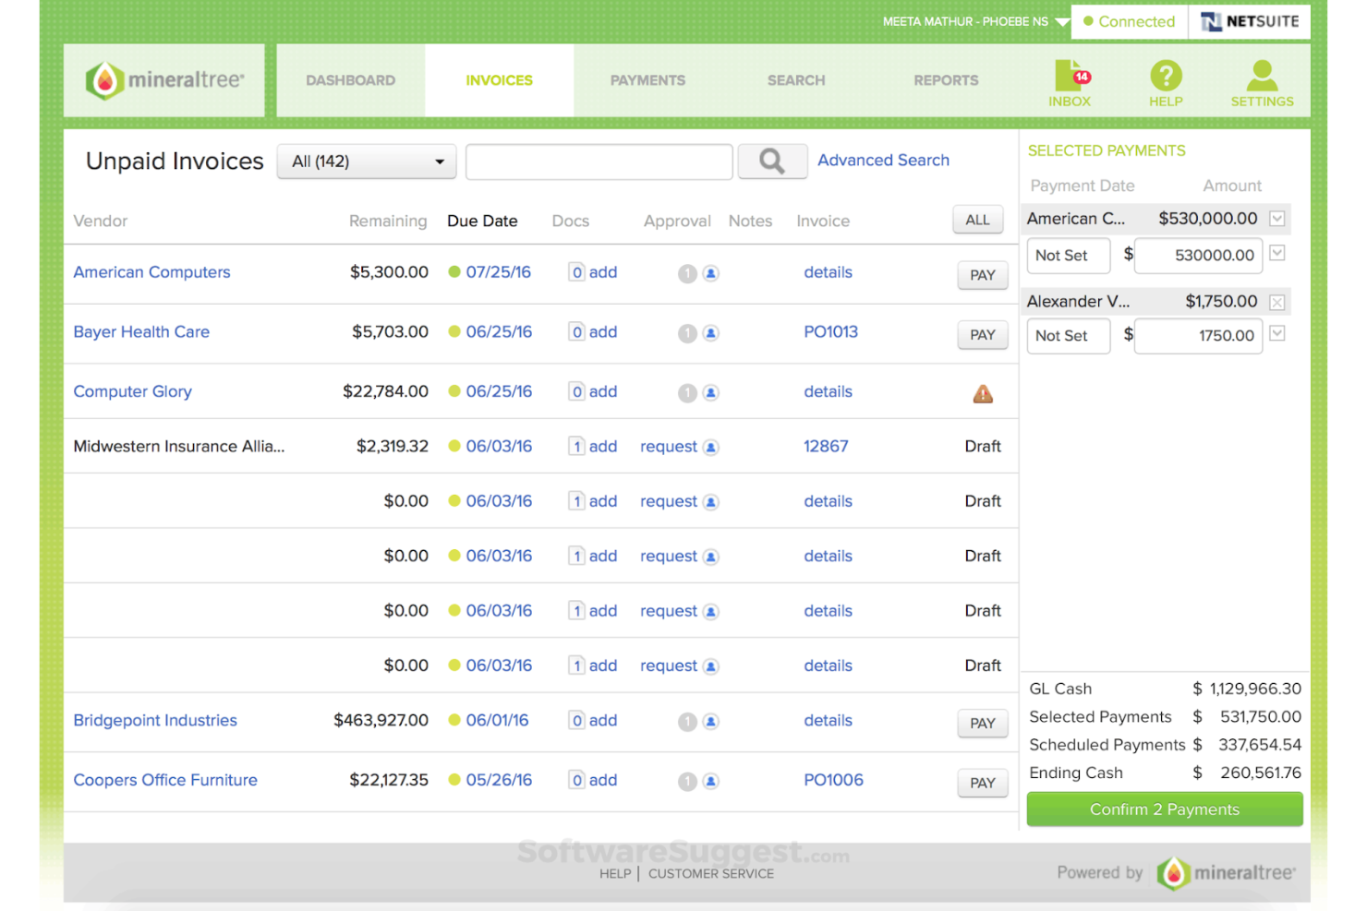
Task: Click the warning triangle on Computer Glory row
Action: pos(982,392)
